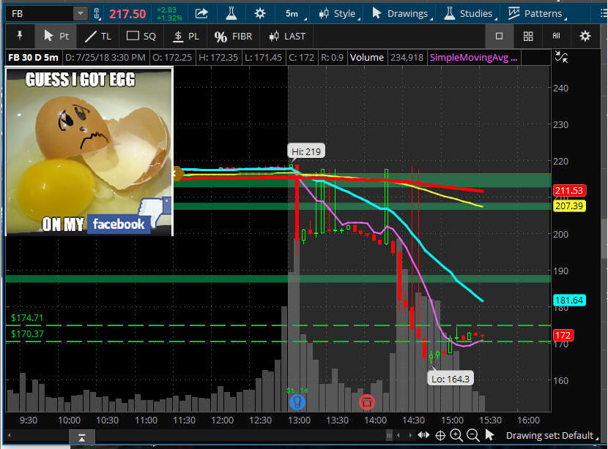Screen dimensions: 608x449
Task: Click the O: 172.25 open value
Action: click(171, 58)
